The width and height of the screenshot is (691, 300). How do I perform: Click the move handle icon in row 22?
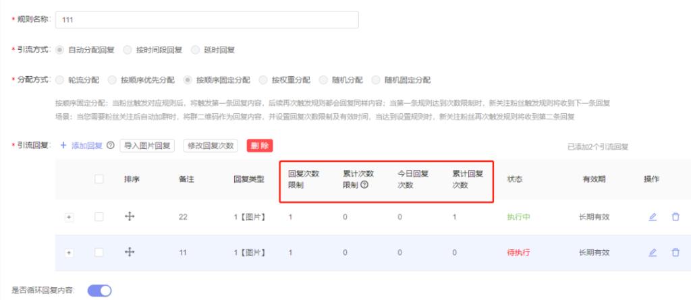129,216
